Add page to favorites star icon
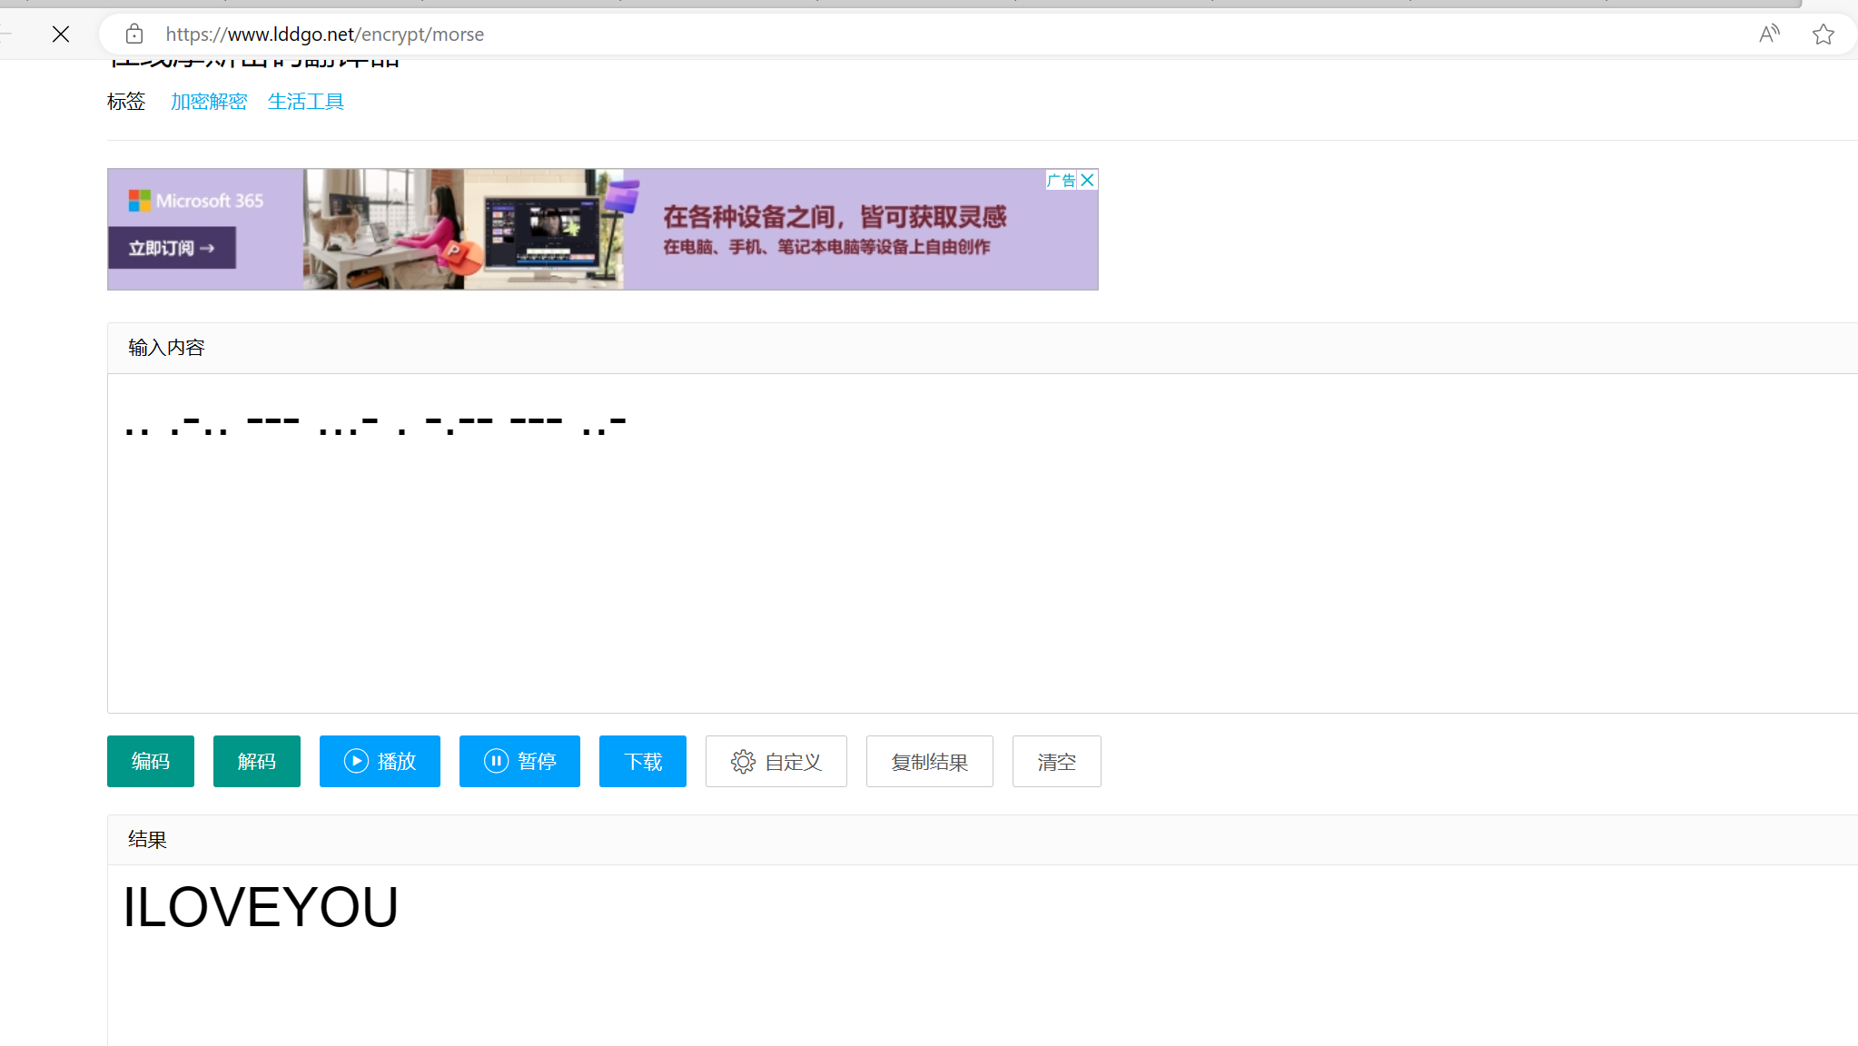The width and height of the screenshot is (1858, 1046). point(1823,35)
